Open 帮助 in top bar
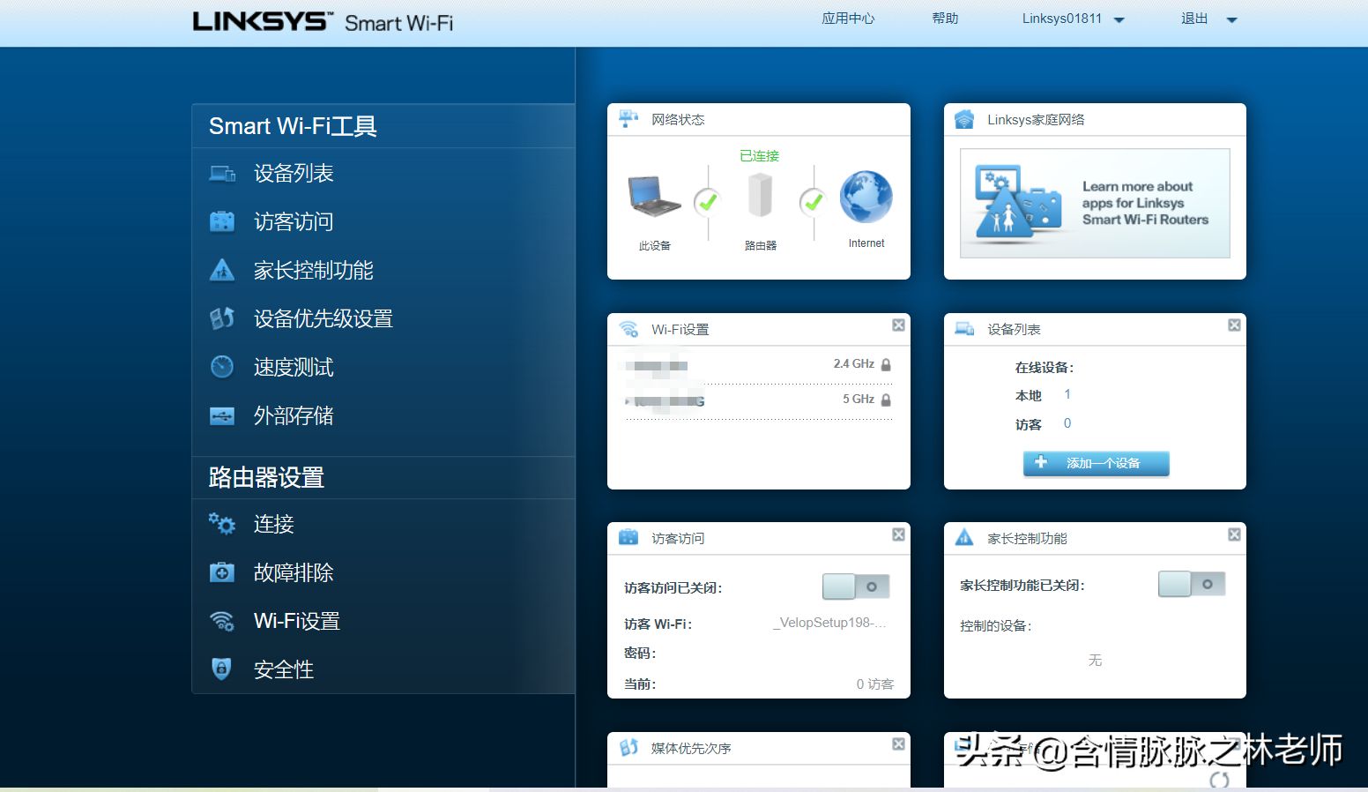The width and height of the screenshot is (1368, 792). pos(945,19)
